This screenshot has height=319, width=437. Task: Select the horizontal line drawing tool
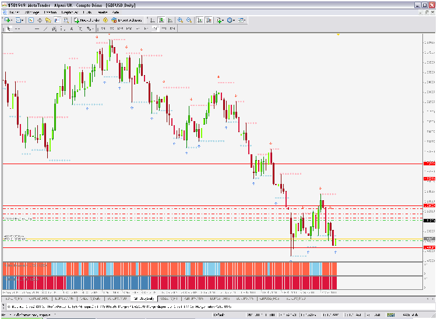pyautogui.click(x=37, y=29)
